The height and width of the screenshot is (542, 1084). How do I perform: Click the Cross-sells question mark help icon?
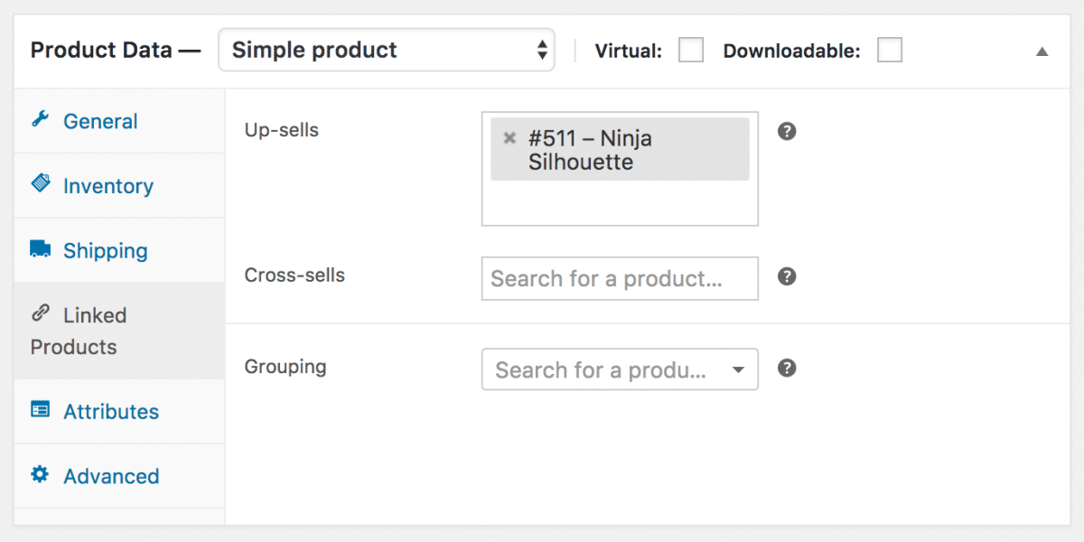[786, 276]
